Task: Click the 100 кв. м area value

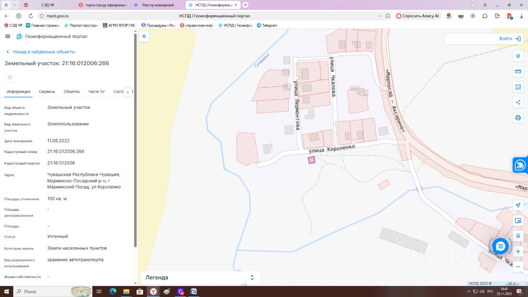Action: point(57,199)
